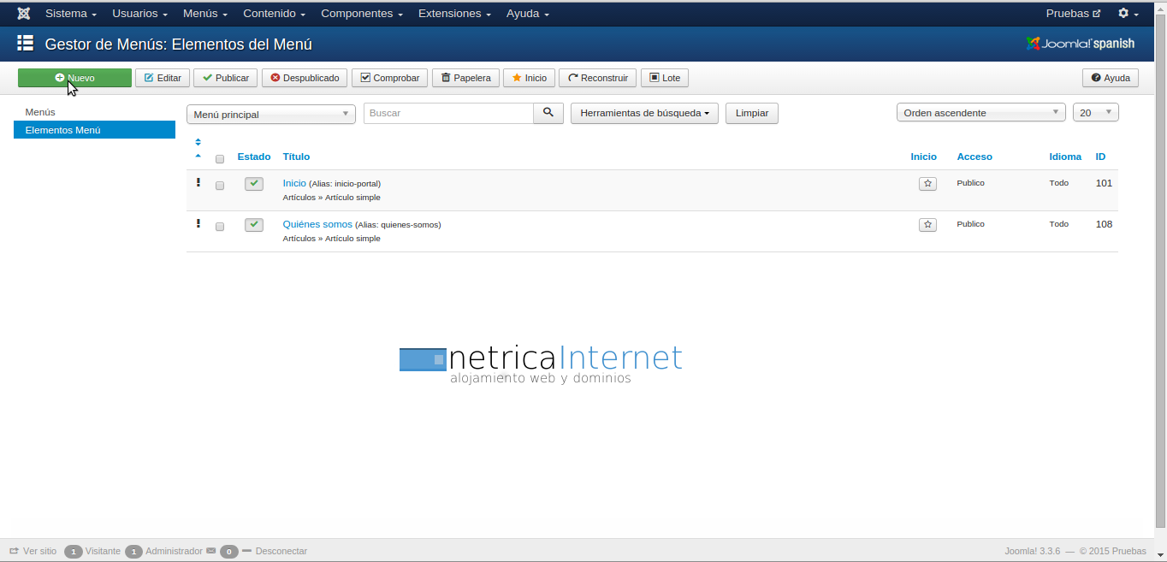
Task: Click the search magnifier button
Action: pos(548,113)
